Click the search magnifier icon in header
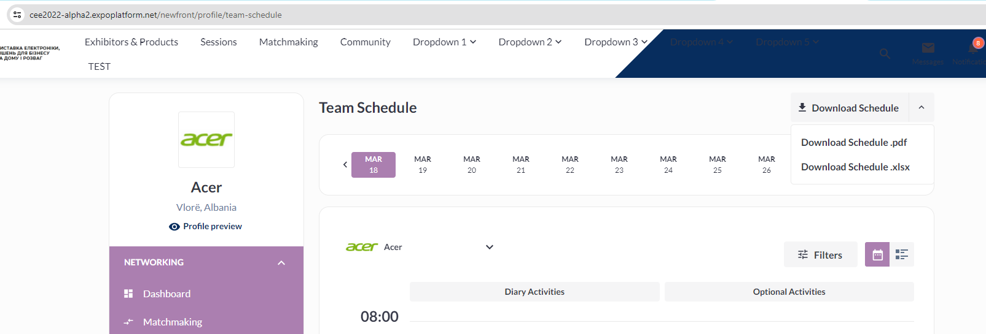This screenshot has width=986, height=334. [885, 54]
